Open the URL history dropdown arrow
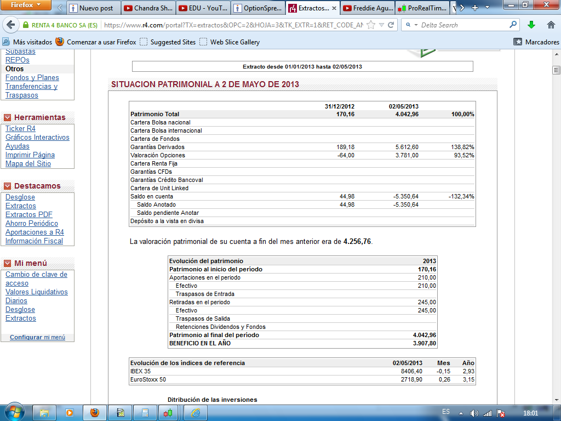This screenshot has height=421, width=561. [381, 25]
